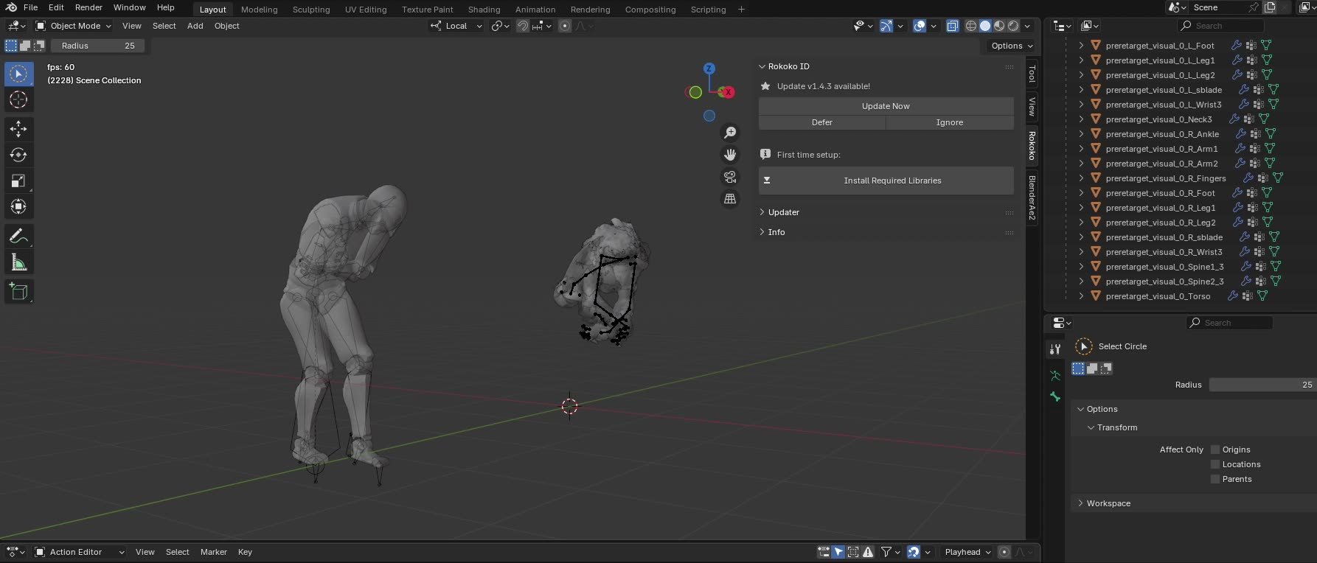The width and height of the screenshot is (1317, 563).
Task: Select the Measure tool
Action: 18,262
